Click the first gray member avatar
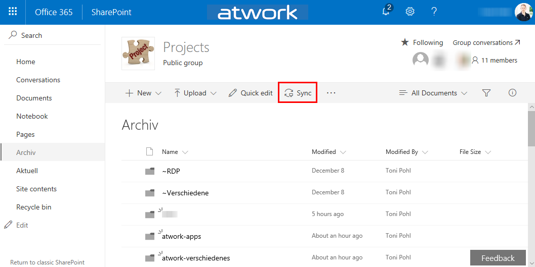 coord(420,60)
